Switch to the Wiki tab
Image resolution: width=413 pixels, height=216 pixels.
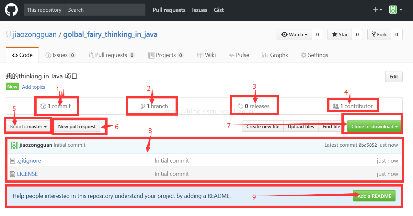[x=207, y=55]
